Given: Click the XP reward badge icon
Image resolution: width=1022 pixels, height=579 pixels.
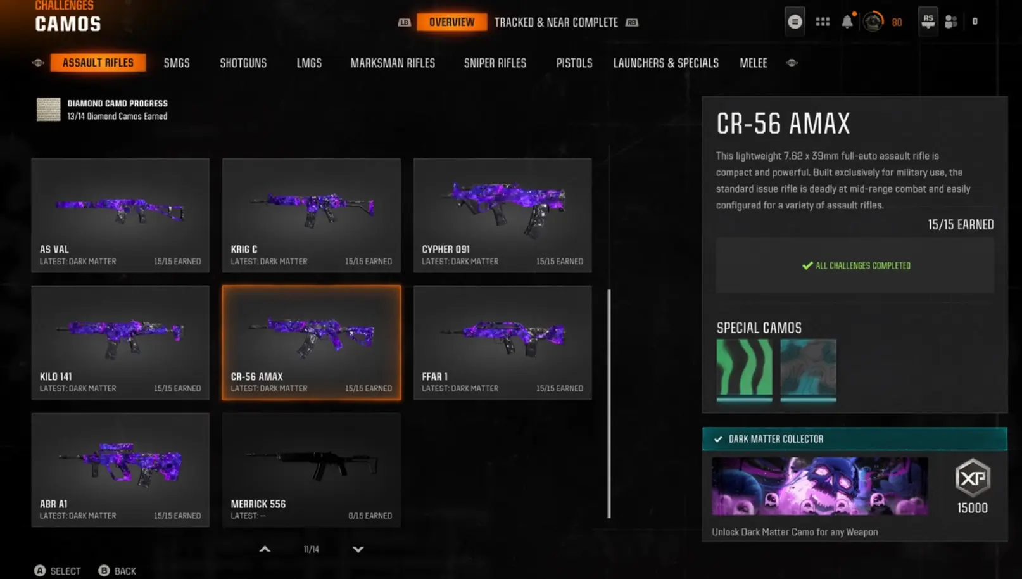Looking at the screenshot, I should pyautogui.click(x=973, y=478).
